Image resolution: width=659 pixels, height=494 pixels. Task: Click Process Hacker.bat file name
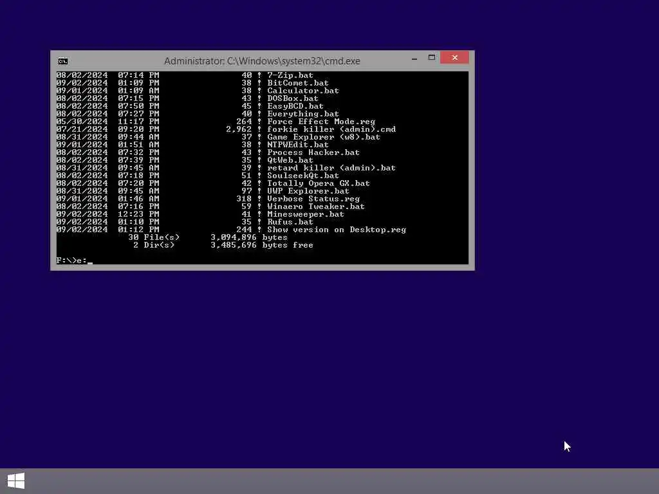(313, 152)
